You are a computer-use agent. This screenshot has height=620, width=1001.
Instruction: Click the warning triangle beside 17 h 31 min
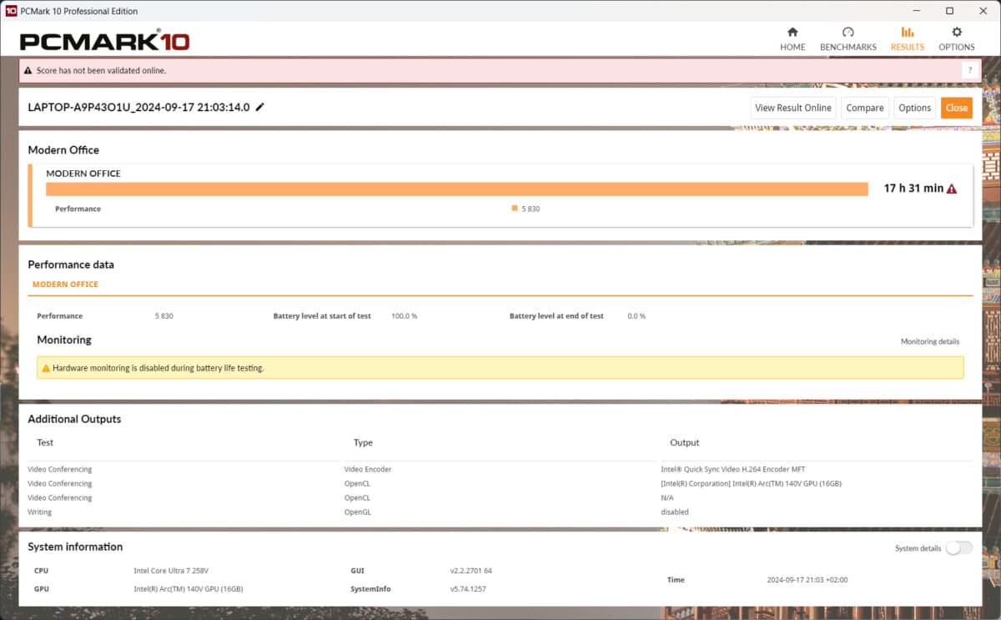(952, 189)
